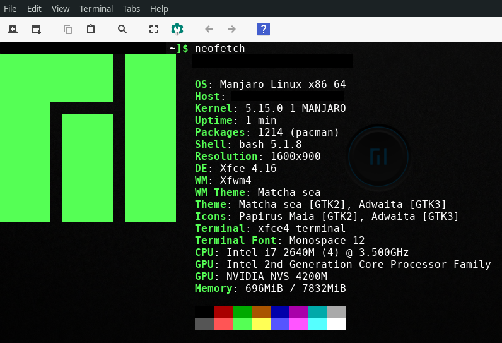The image size is (502, 343).
Task: Go to previous tab with left arrow
Action: coord(209,29)
